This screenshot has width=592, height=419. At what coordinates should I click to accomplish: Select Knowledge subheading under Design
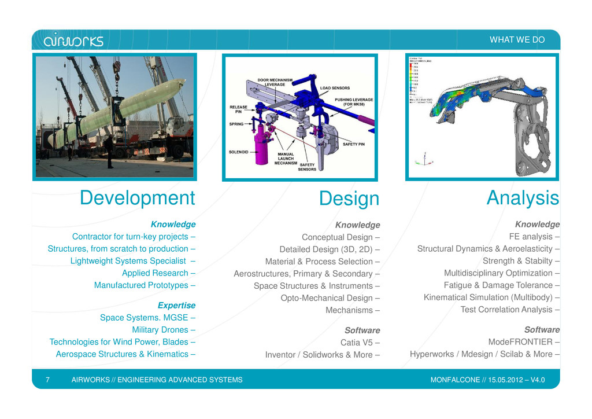(357, 225)
